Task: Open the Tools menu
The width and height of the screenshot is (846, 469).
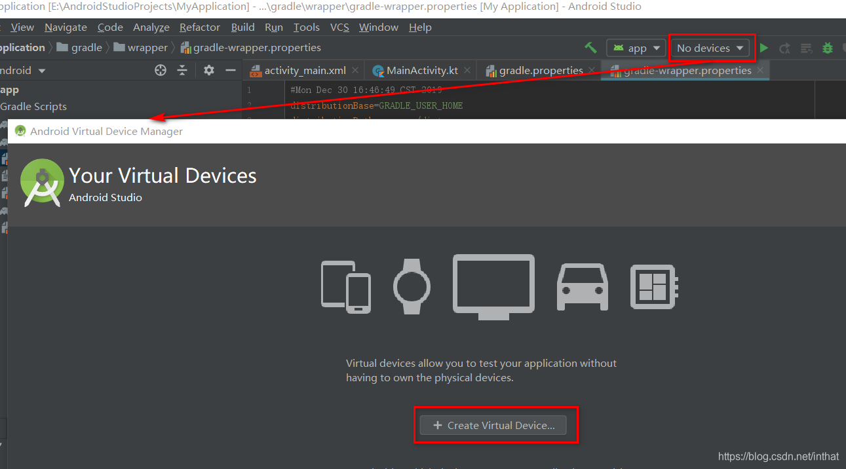Action: [307, 27]
